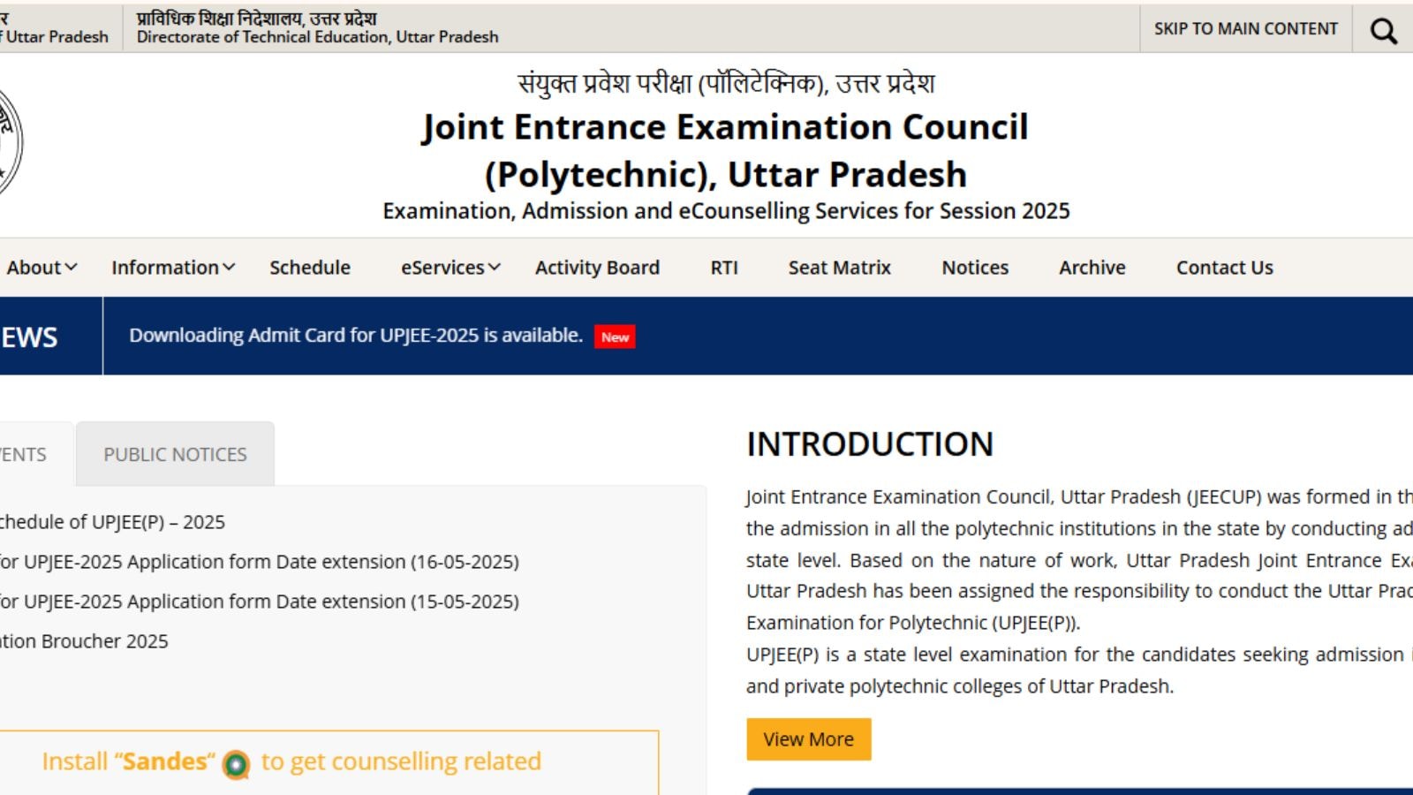1413x795 pixels.
Task: Open the search magnifier icon
Action: click(x=1383, y=30)
